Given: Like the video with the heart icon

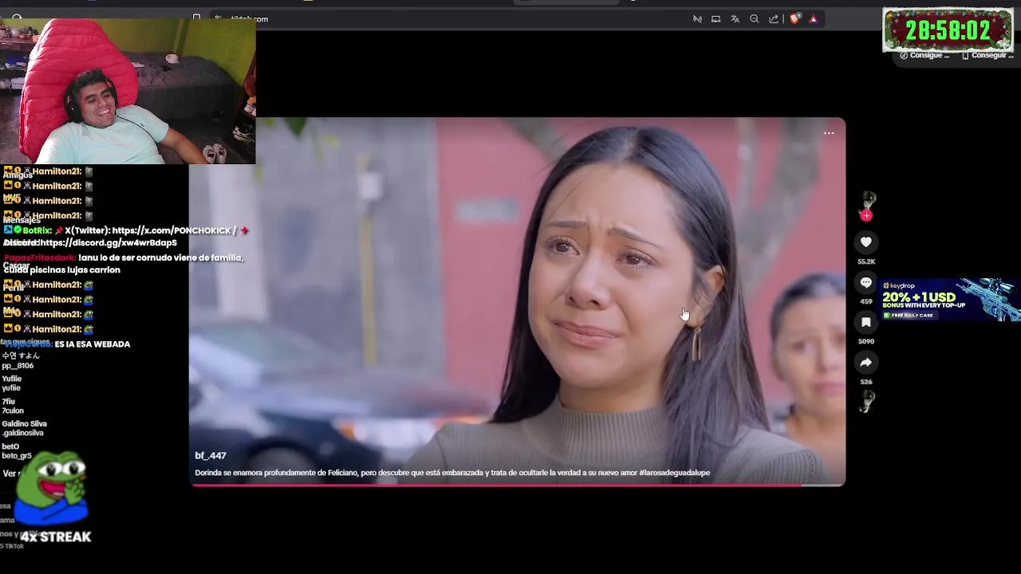Looking at the screenshot, I should pyautogui.click(x=866, y=242).
